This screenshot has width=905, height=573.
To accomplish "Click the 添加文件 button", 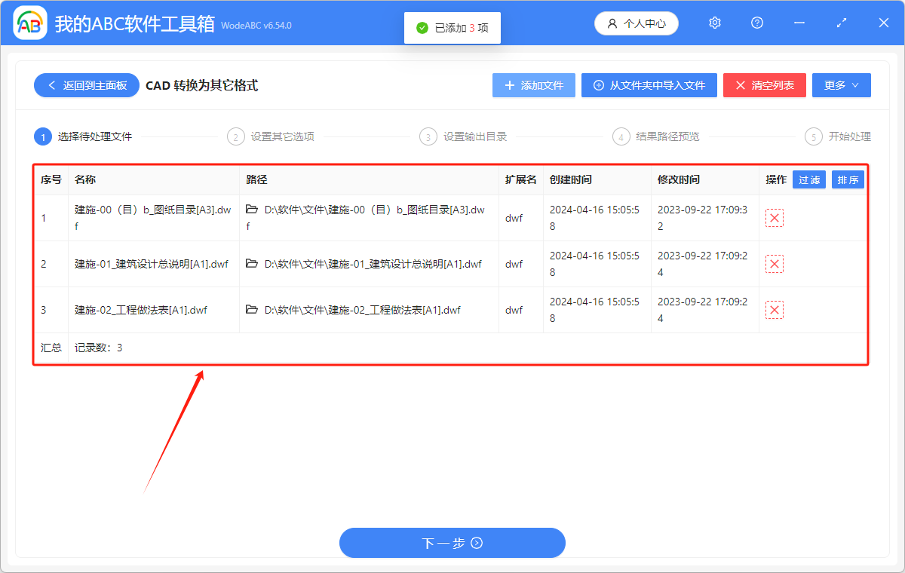I will coord(533,85).
